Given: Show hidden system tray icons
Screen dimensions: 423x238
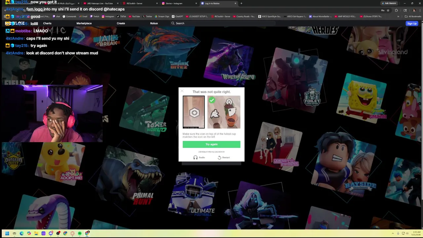Looking at the screenshot, I should [393, 233].
